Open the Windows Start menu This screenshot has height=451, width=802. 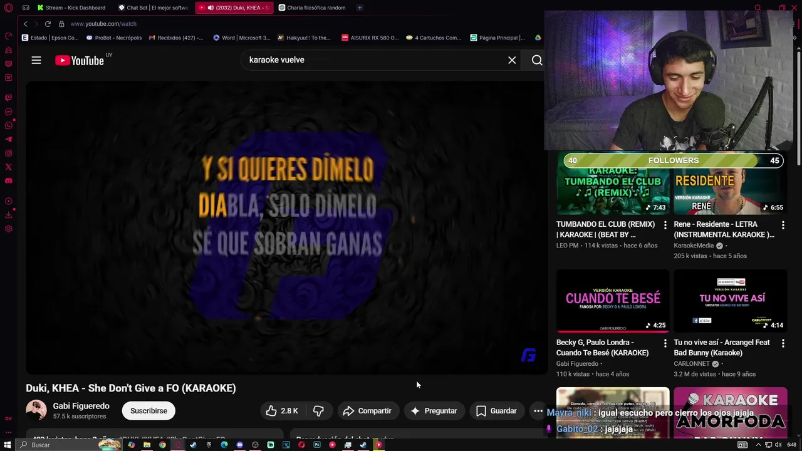click(x=8, y=445)
